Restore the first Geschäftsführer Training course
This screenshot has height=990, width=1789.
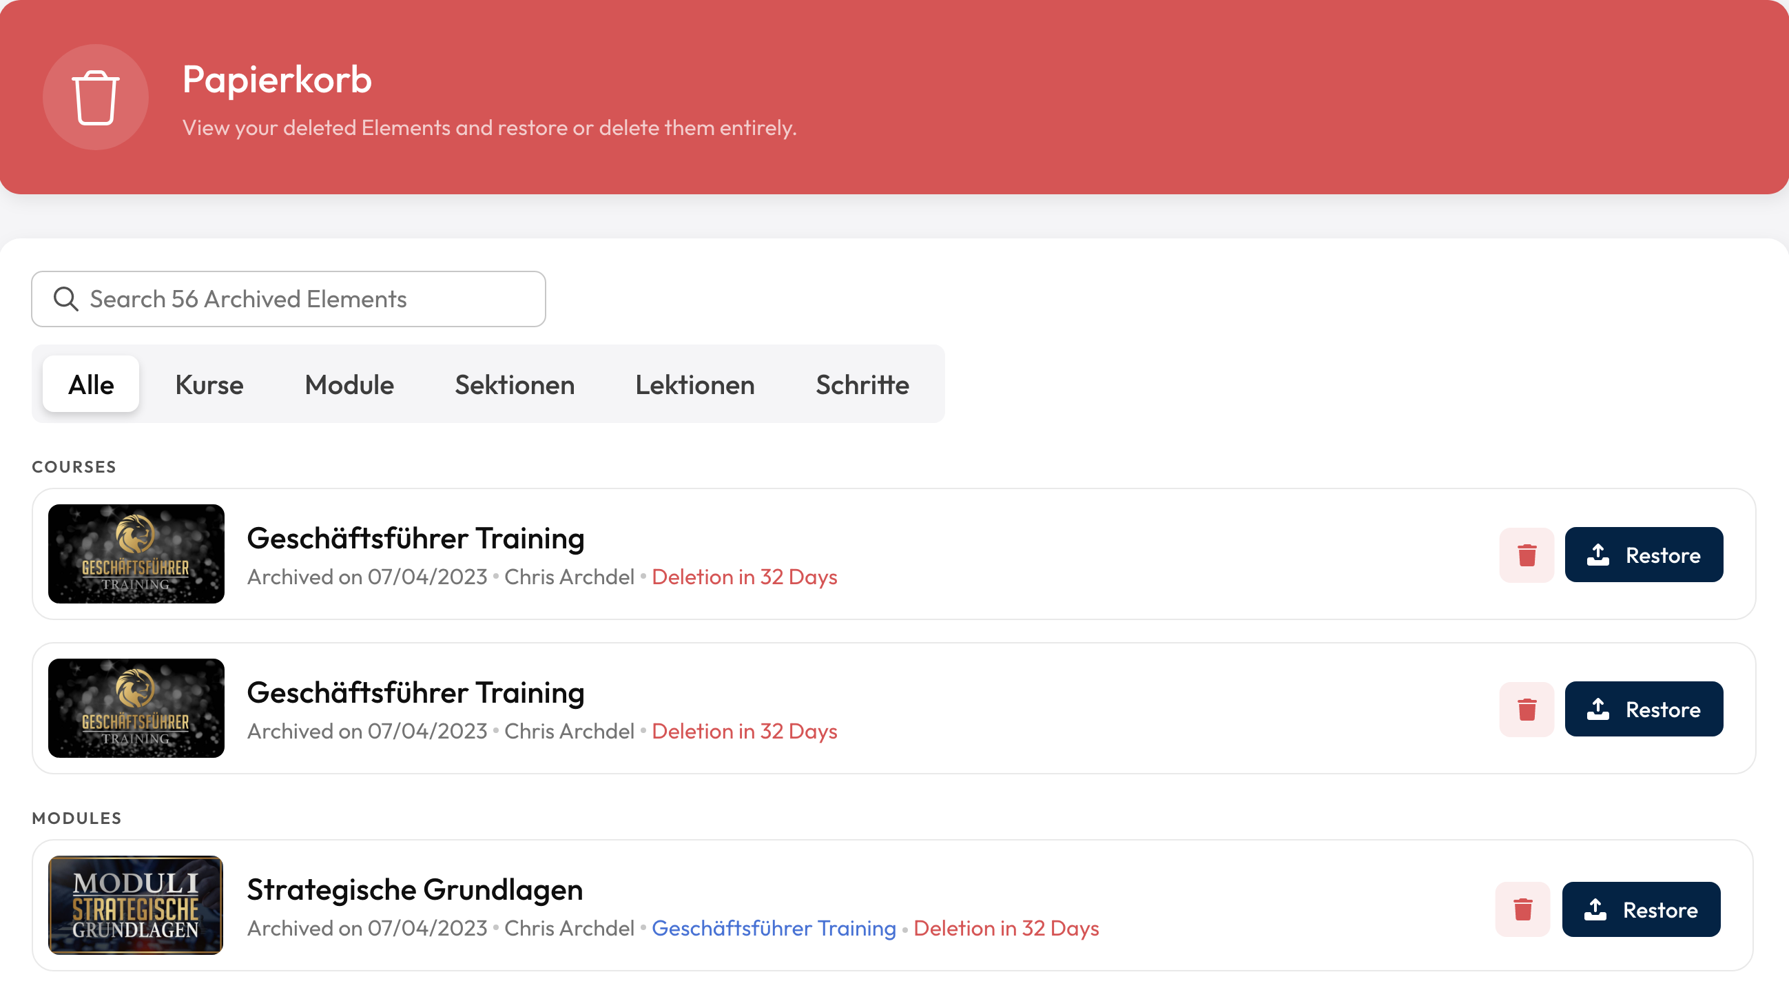pos(1643,555)
